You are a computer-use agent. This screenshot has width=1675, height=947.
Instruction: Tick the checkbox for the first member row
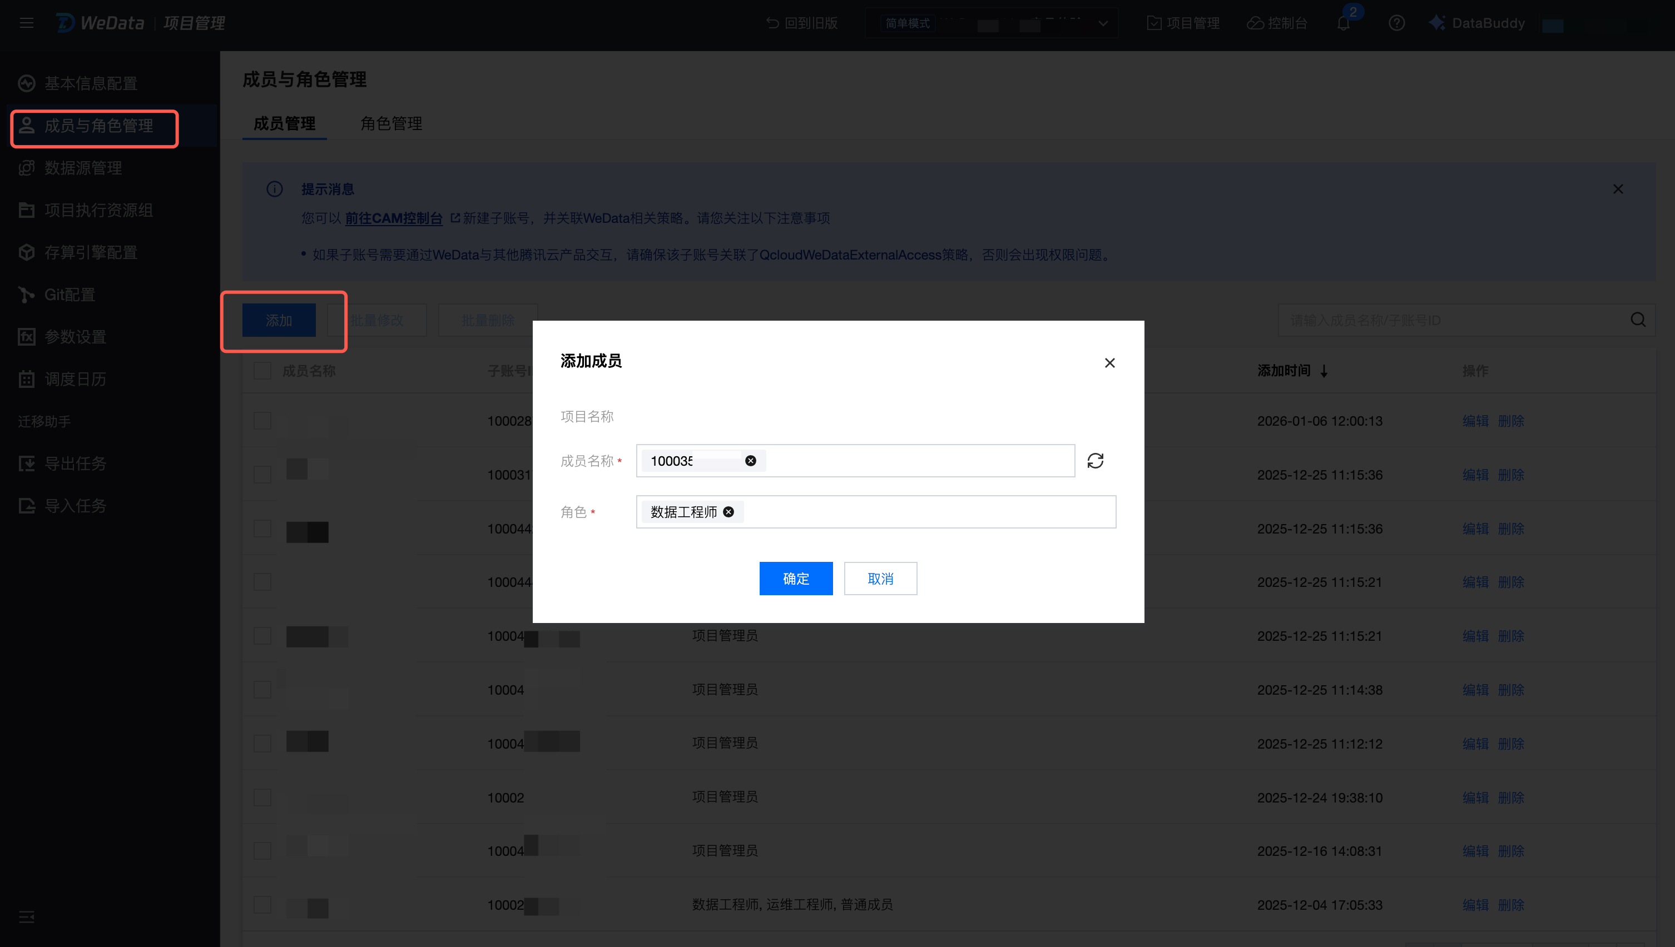(x=262, y=421)
